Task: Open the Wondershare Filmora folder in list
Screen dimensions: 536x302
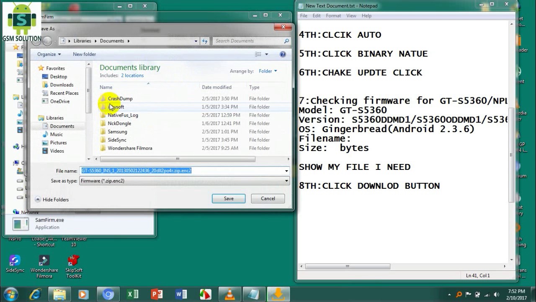Action: click(130, 148)
